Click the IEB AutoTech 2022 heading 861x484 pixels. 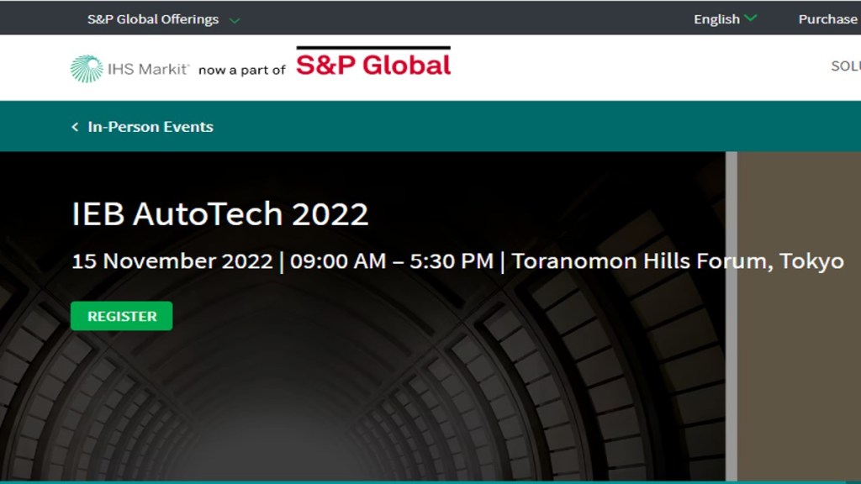click(220, 214)
